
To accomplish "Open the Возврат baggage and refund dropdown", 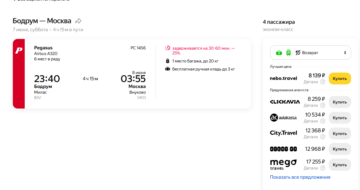I will click(x=311, y=53).
